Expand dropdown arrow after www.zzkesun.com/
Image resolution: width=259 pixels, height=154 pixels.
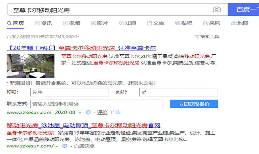[x=57, y=146]
